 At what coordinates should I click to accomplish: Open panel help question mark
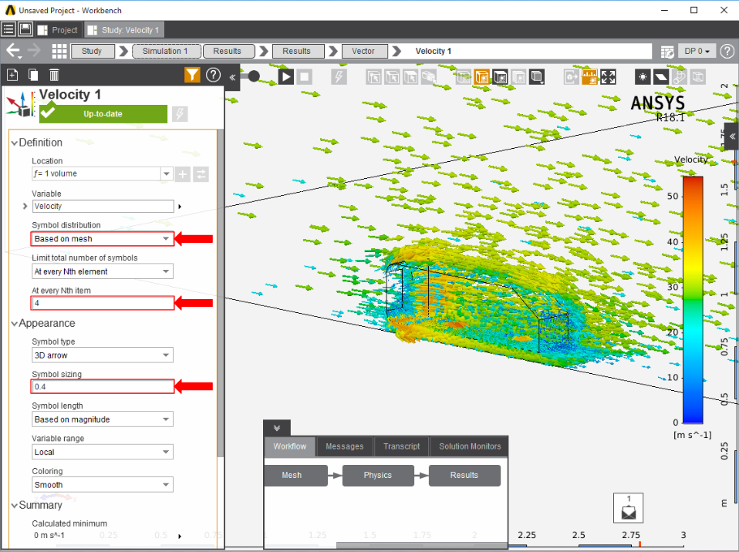(x=213, y=75)
